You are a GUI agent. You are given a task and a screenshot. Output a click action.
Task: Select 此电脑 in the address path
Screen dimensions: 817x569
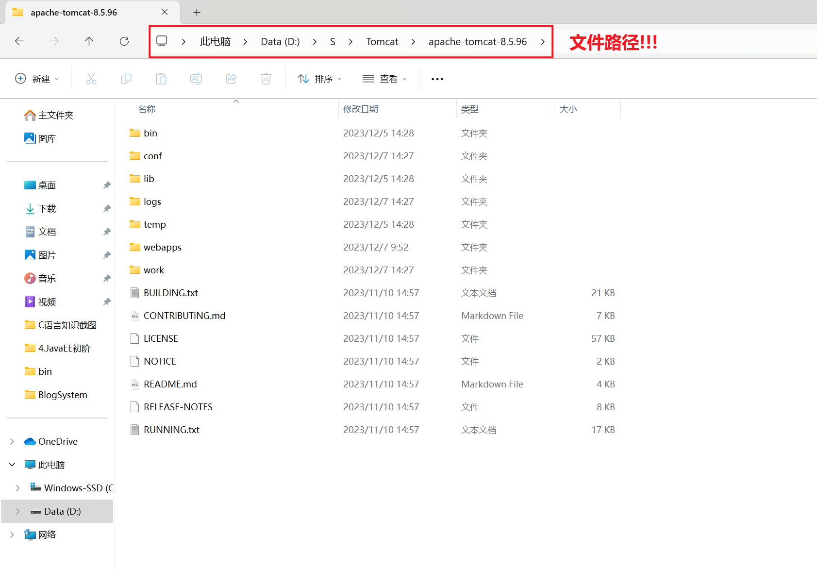tap(215, 42)
